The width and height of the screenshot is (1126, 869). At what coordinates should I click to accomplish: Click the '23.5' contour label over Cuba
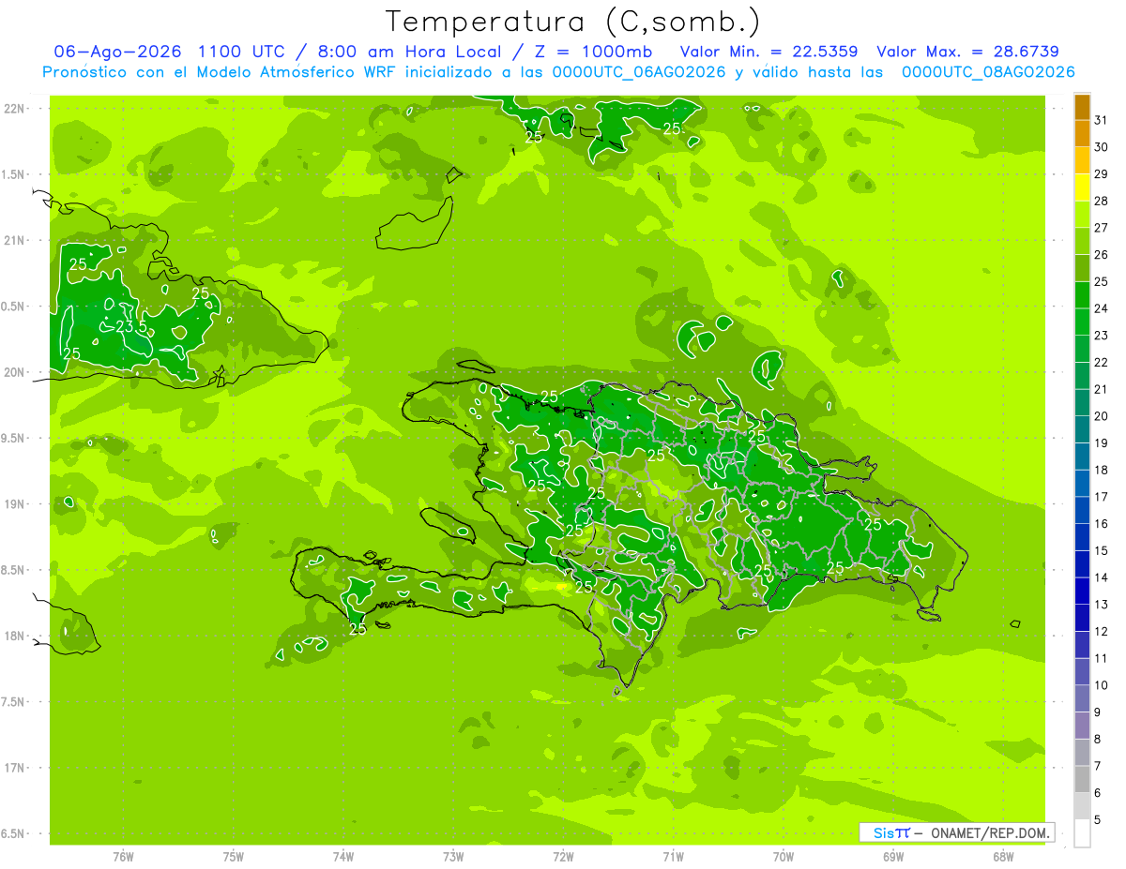131,326
